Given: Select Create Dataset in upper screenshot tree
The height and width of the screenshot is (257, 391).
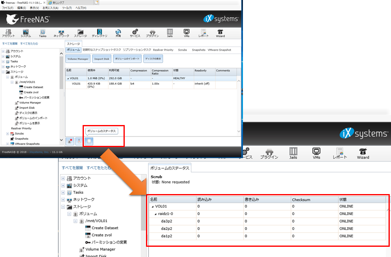Looking at the screenshot, I should tap(34, 87).
